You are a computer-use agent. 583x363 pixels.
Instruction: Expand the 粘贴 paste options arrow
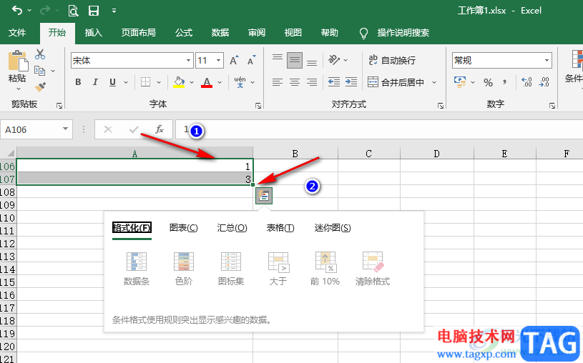18,89
